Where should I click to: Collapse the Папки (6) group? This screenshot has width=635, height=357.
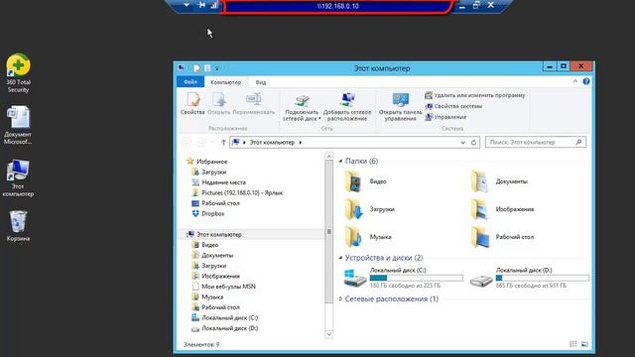pyautogui.click(x=340, y=161)
